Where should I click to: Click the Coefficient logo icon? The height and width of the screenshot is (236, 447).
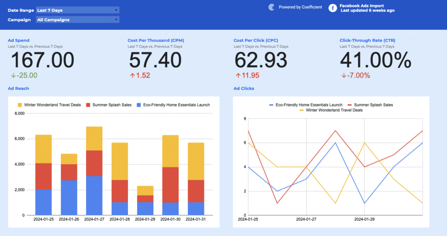(x=272, y=7)
